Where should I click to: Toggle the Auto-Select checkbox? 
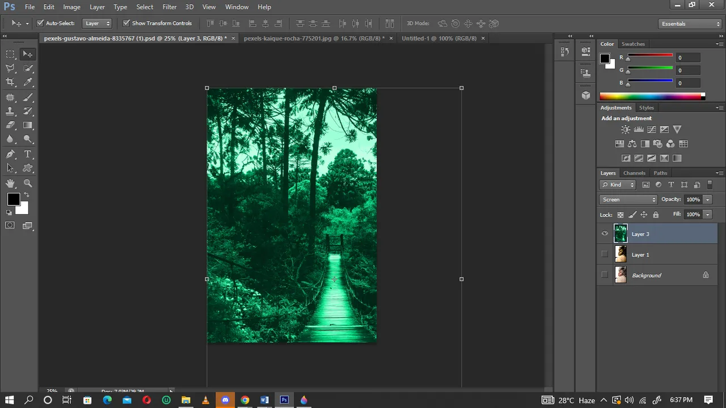(x=40, y=23)
